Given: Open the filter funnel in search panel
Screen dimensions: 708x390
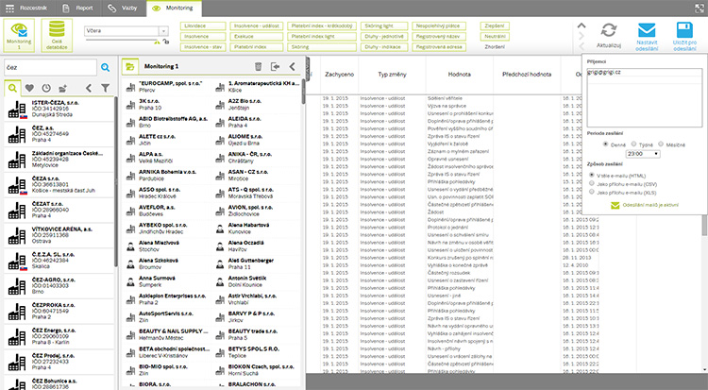Looking at the screenshot, I should (x=105, y=88).
